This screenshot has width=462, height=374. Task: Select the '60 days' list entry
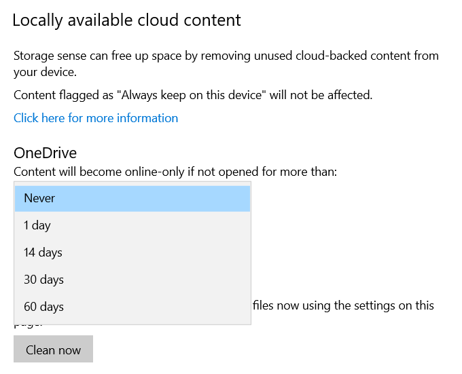click(x=132, y=307)
